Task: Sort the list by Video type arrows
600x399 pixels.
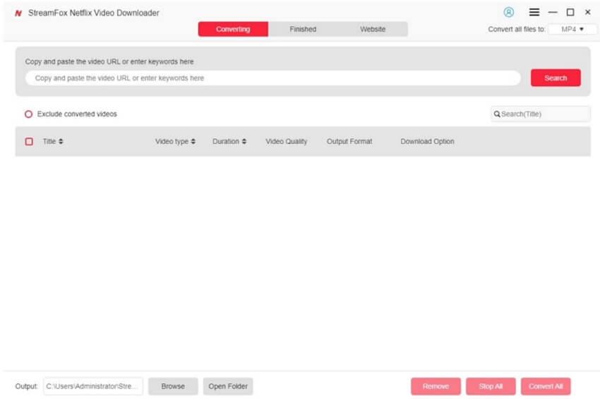Action: [193, 141]
